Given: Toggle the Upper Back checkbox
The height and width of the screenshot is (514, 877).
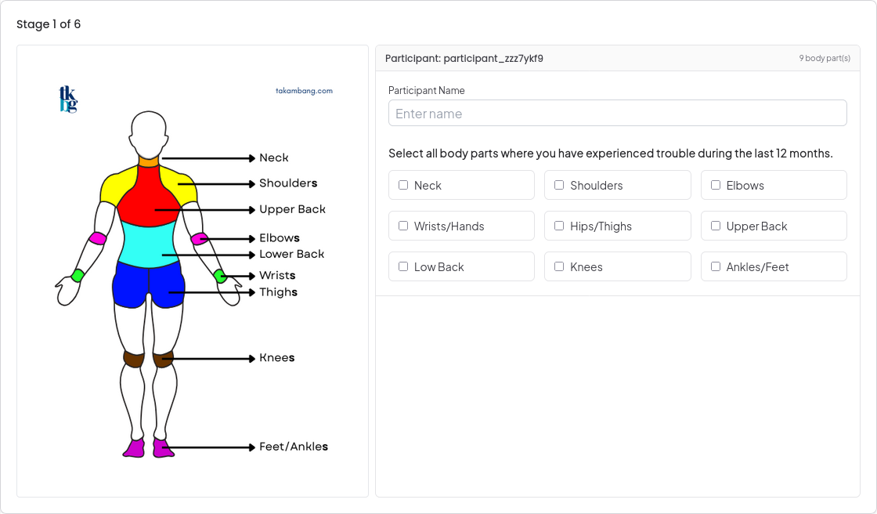Looking at the screenshot, I should click(x=716, y=226).
